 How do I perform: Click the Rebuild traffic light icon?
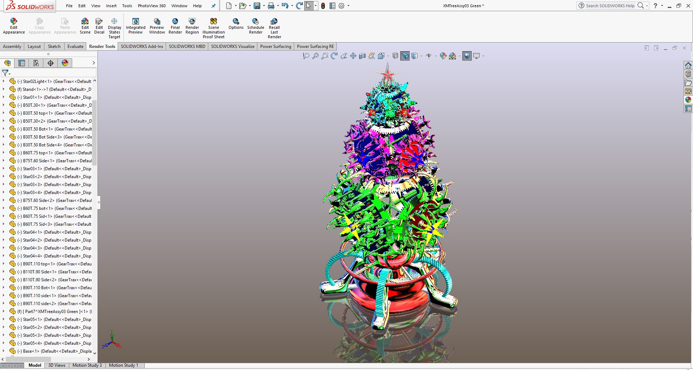[323, 6]
